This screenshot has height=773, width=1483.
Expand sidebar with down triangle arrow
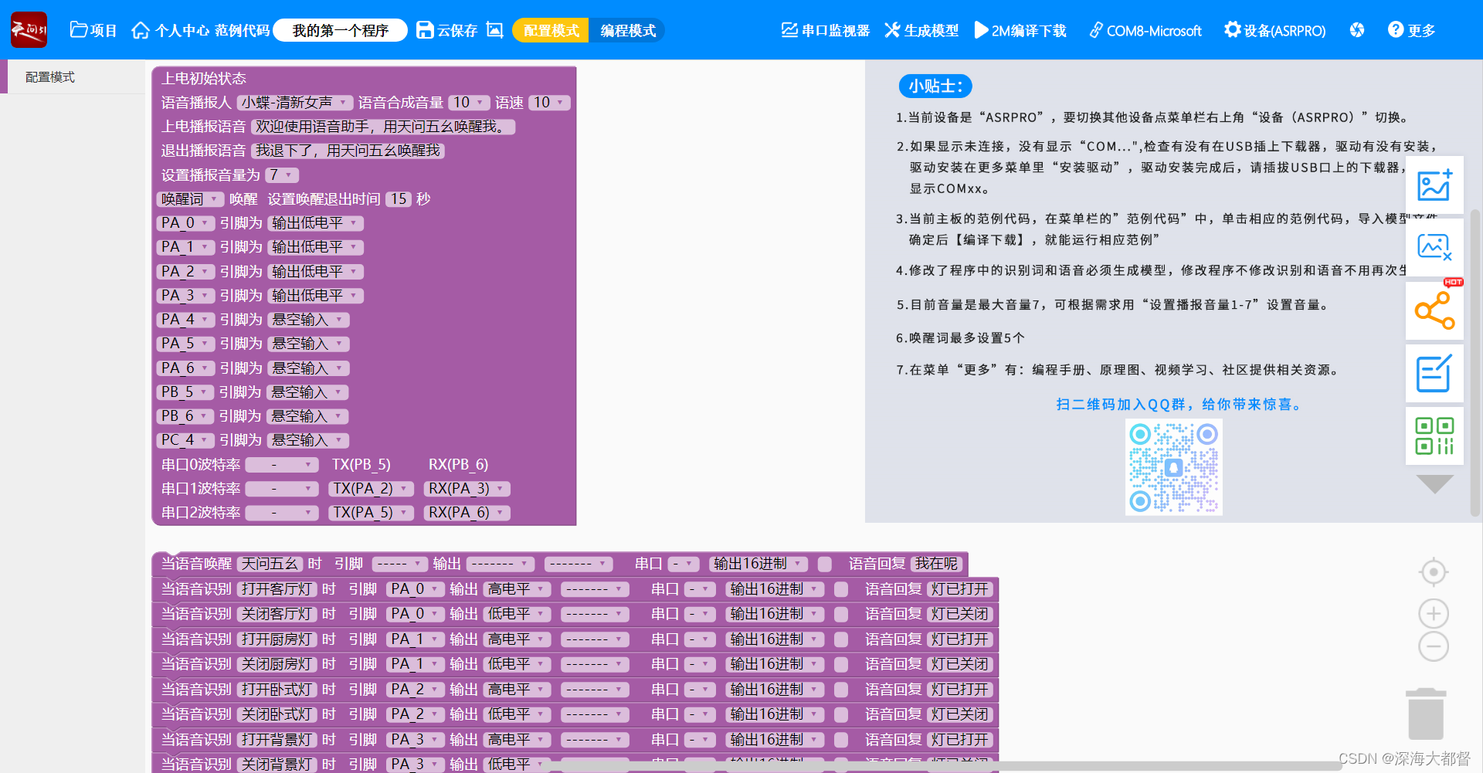click(x=1435, y=484)
